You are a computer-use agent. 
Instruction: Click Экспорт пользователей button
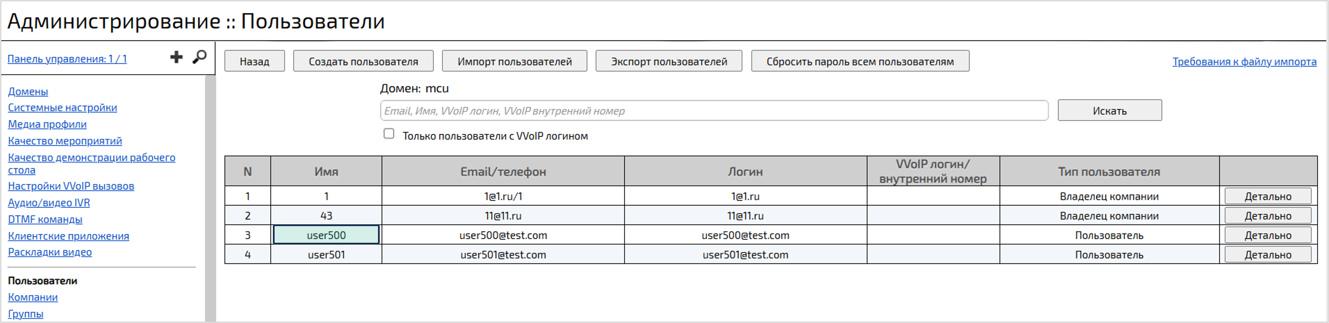(x=669, y=61)
